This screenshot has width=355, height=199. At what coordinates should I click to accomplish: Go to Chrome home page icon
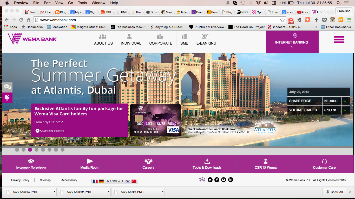point(29,20)
